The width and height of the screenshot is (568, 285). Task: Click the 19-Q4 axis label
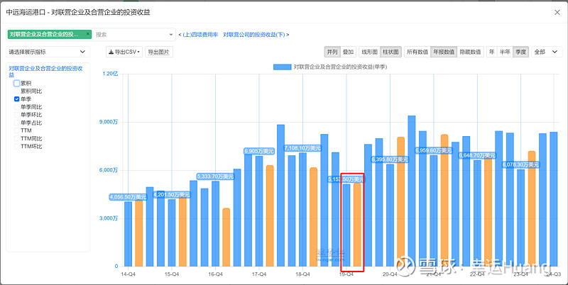click(x=346, y=274)
